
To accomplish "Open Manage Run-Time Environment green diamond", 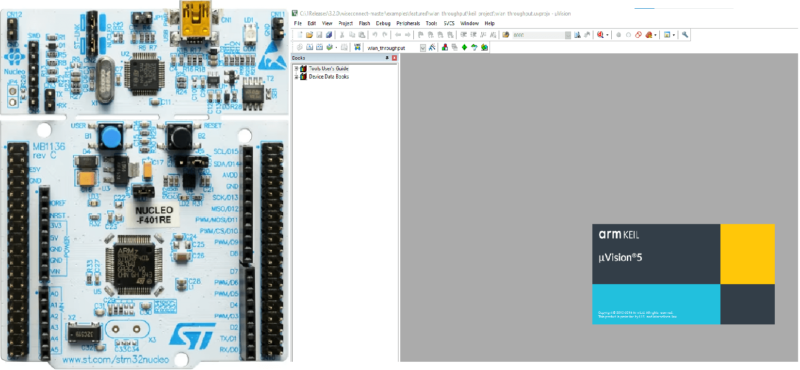I will [x=464, y=48].
